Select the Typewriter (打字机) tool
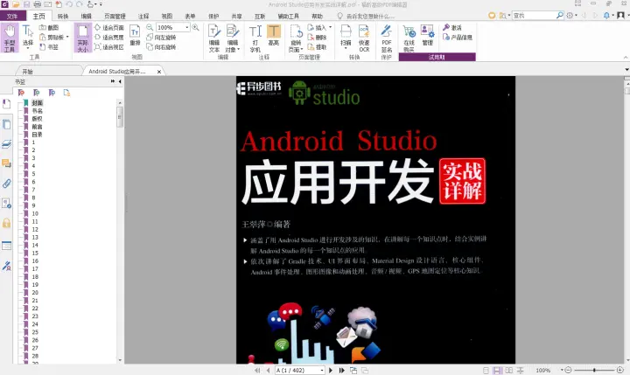The width and height of the screenshot is (630, 375). tap(255, 38)
